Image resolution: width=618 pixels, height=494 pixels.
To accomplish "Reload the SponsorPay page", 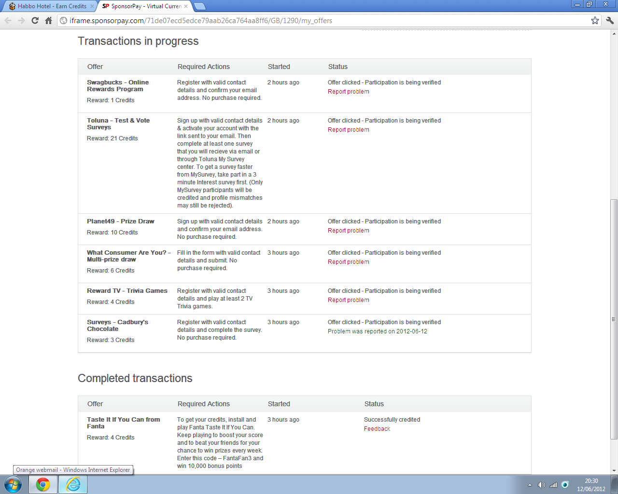I will click(35, 20).
